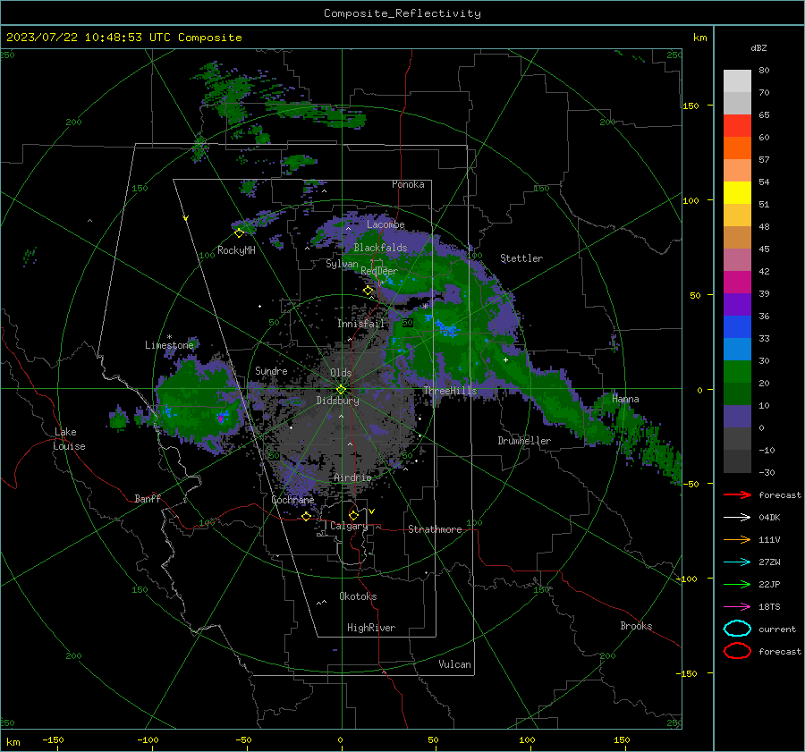Click the red forecast ellipse icon
805x752 pixels.
pyautogui.click(x=737, y=651)
